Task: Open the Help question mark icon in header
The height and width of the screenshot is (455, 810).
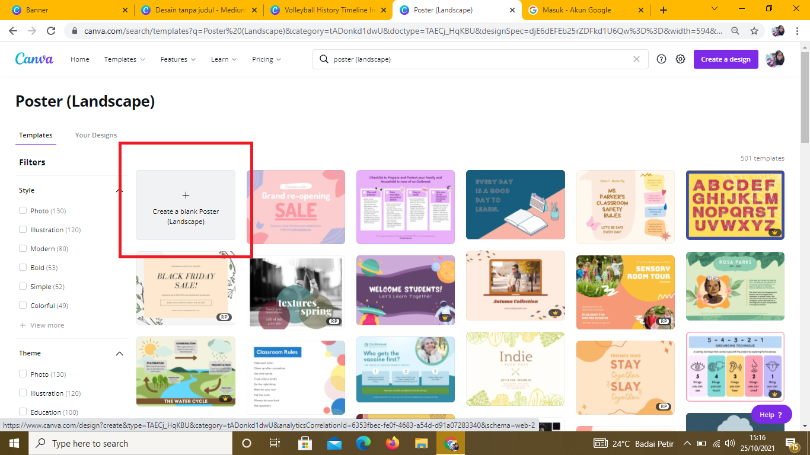Action: click(661, 59)
